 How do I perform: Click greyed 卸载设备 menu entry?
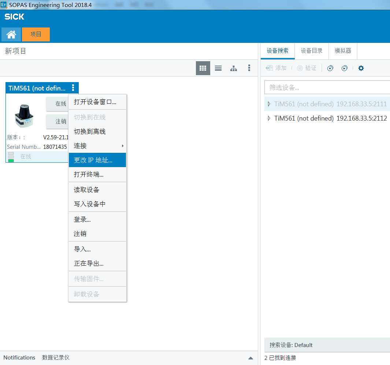coord(97,294)
